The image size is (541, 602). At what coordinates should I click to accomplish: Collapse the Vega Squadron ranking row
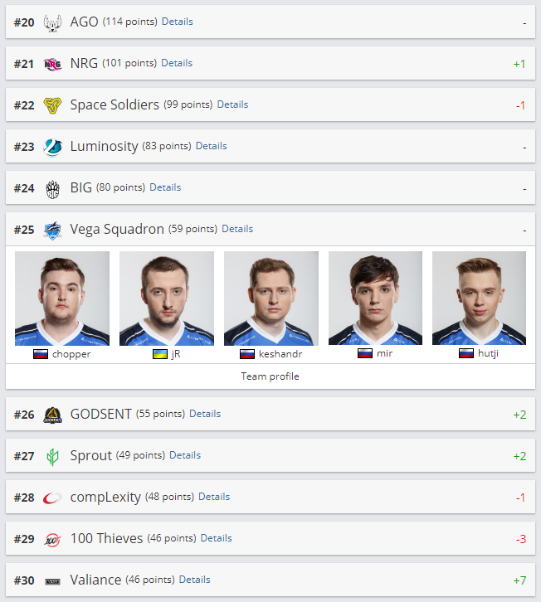(x=270, y=229)
